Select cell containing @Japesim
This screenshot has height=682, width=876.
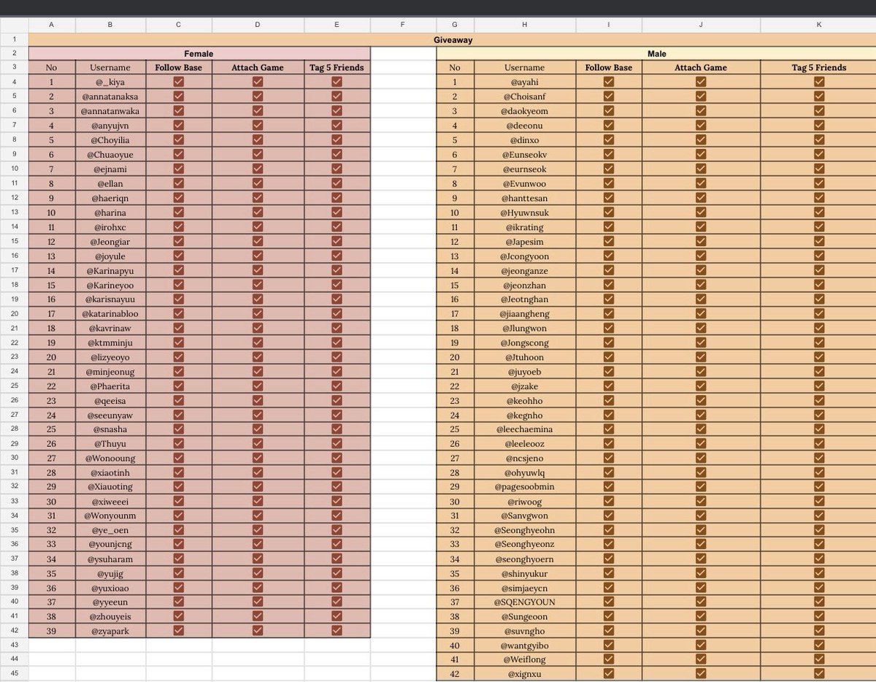[x=524, y=241]
